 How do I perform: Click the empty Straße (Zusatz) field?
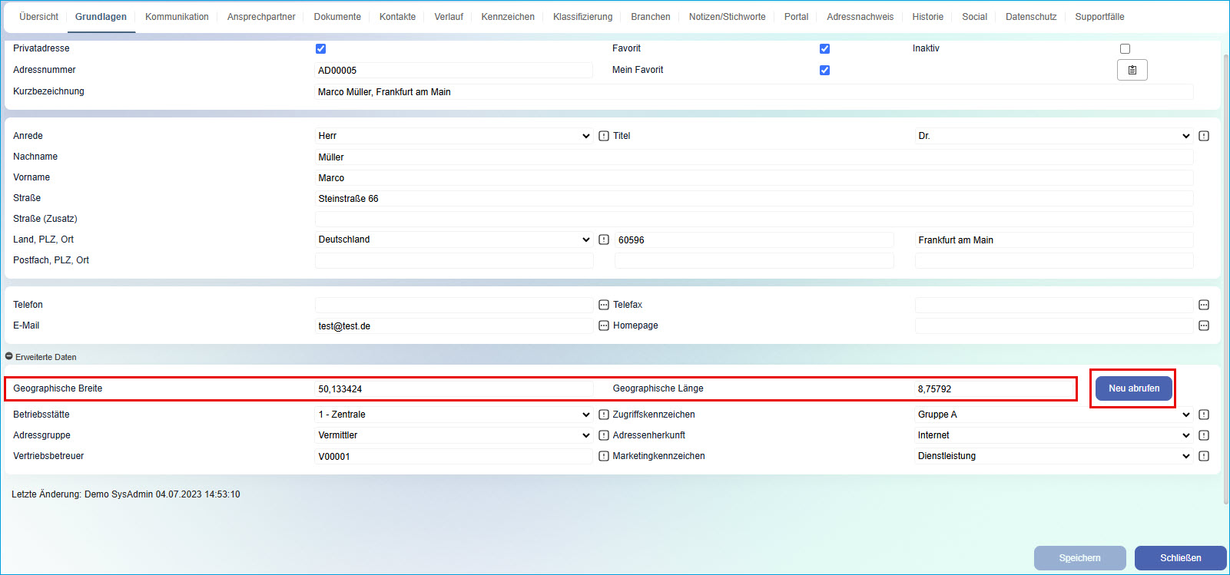[754, 220]
